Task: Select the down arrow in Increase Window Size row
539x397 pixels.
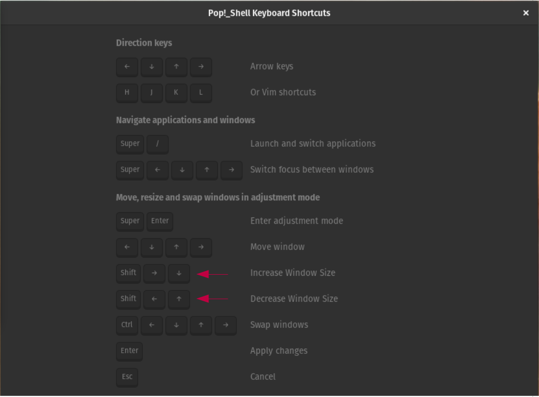Action: [x=179, y=273]
